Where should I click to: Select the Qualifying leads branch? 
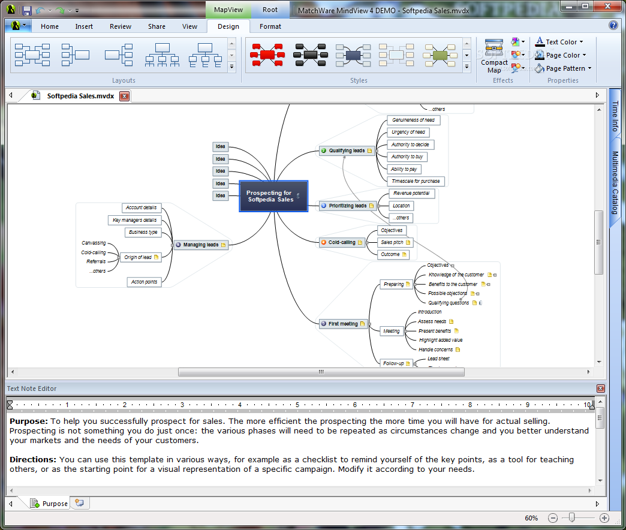click(x=347, y=150)
